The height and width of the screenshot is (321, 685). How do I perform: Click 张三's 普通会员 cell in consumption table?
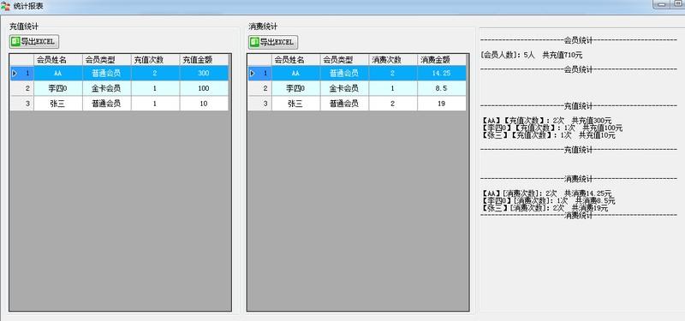344,104
